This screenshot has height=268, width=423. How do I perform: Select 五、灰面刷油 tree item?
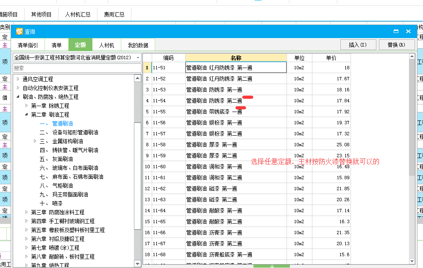[x=56, y=159]
